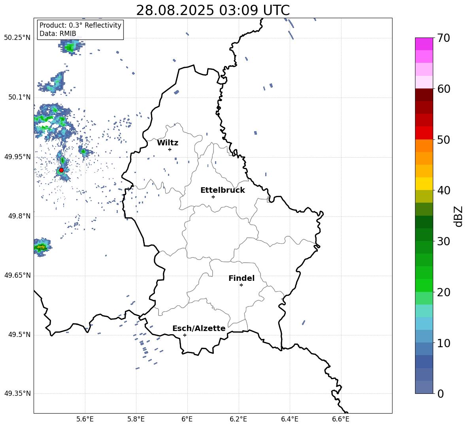Click the colorbar tick label 70
Screen dimensions: 468x427
(443, 38)
